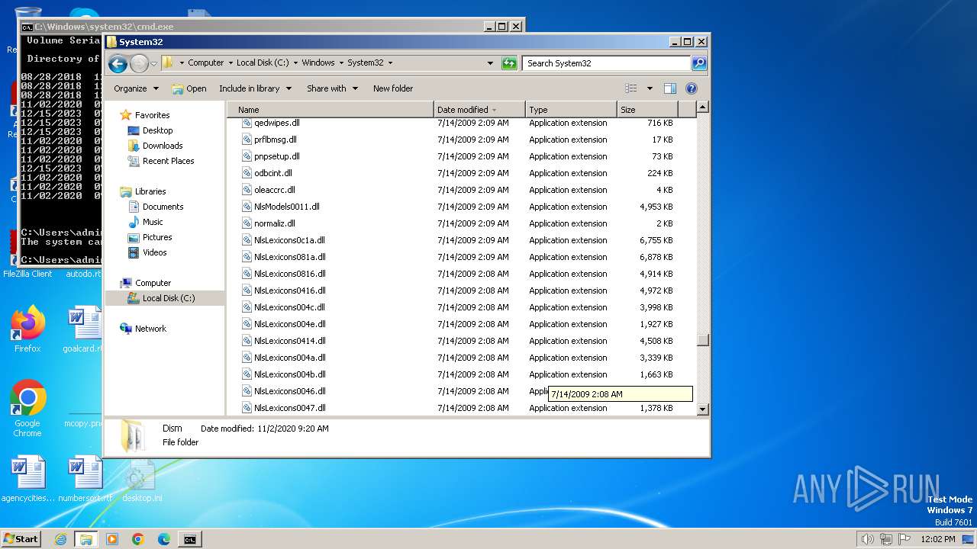Click the search magnifier icon
Image resolution: width=977 pixels, height=549 pixels.
pyautogui.click(x=699, y=63)
